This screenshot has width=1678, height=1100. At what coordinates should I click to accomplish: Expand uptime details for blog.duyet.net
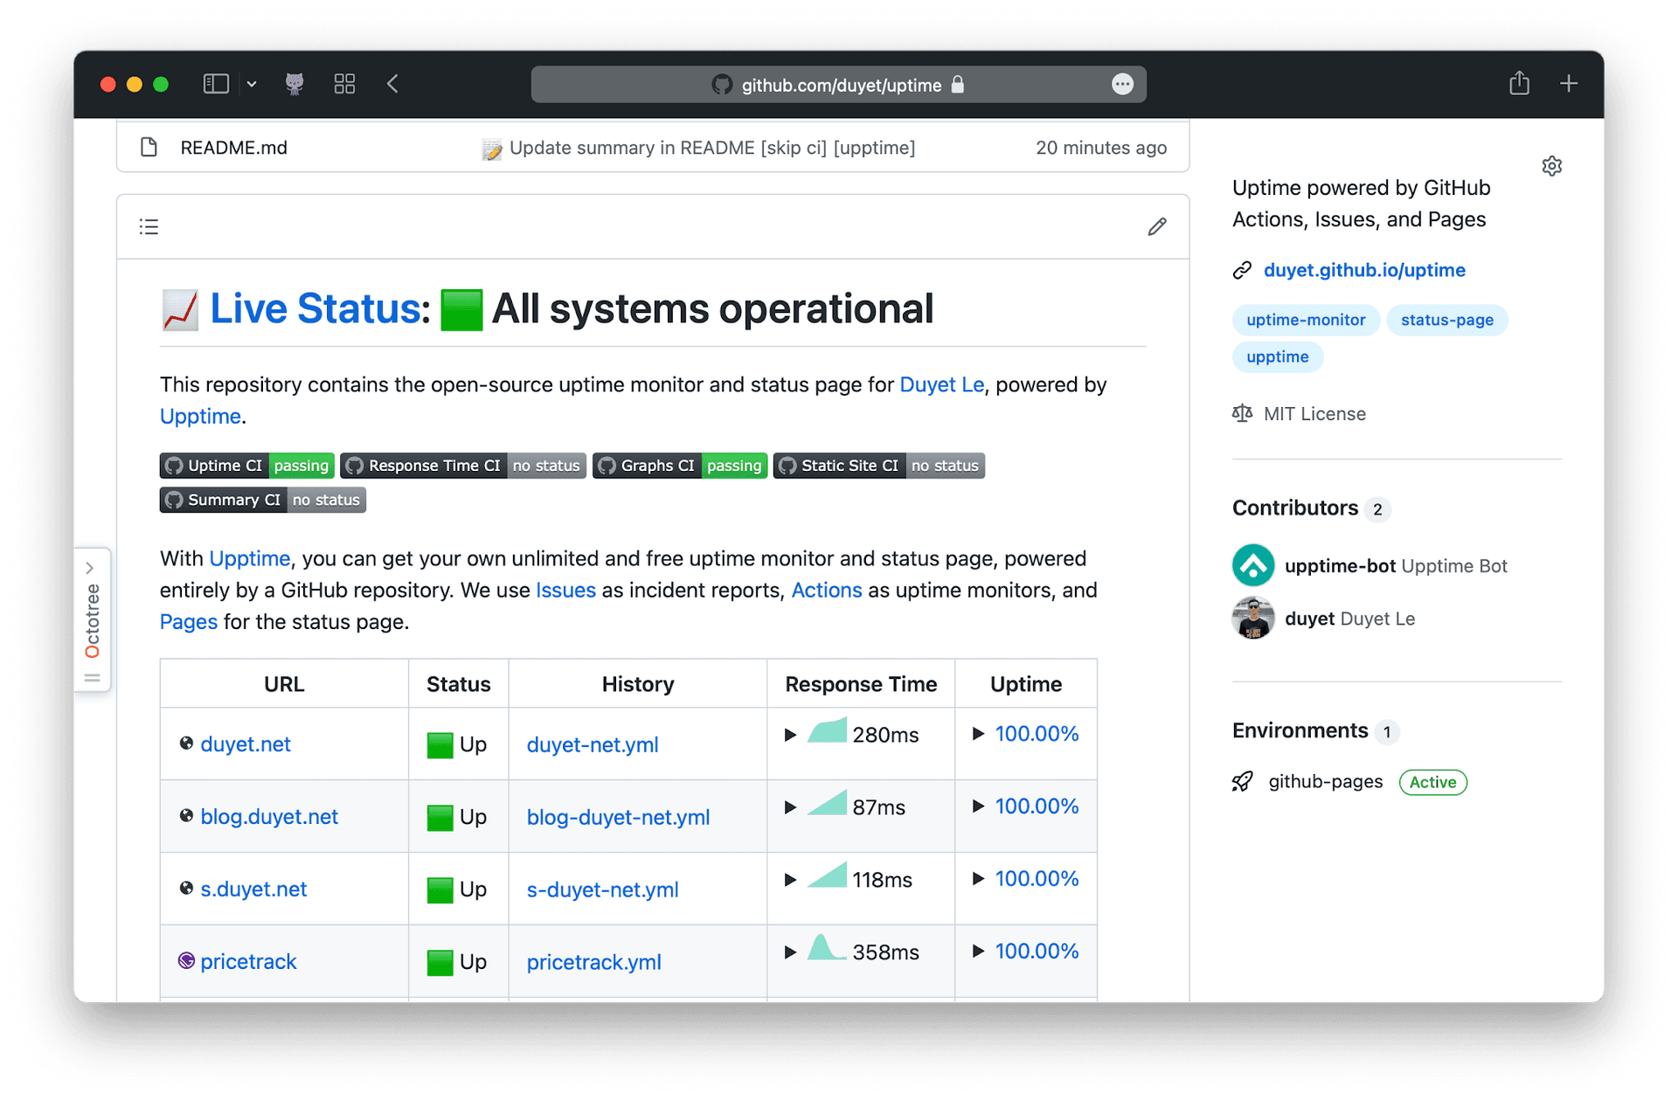click(979, 806)
